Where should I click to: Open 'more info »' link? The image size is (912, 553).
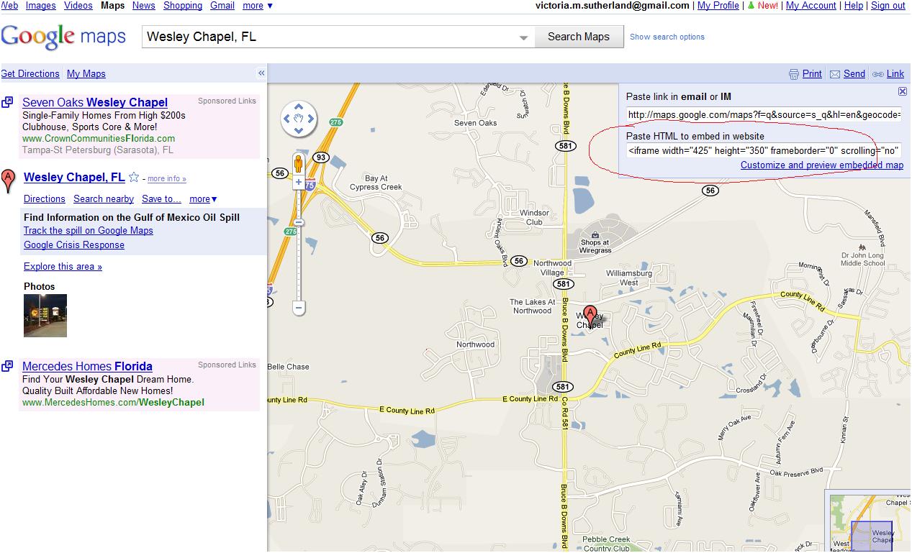coord(167,179)
